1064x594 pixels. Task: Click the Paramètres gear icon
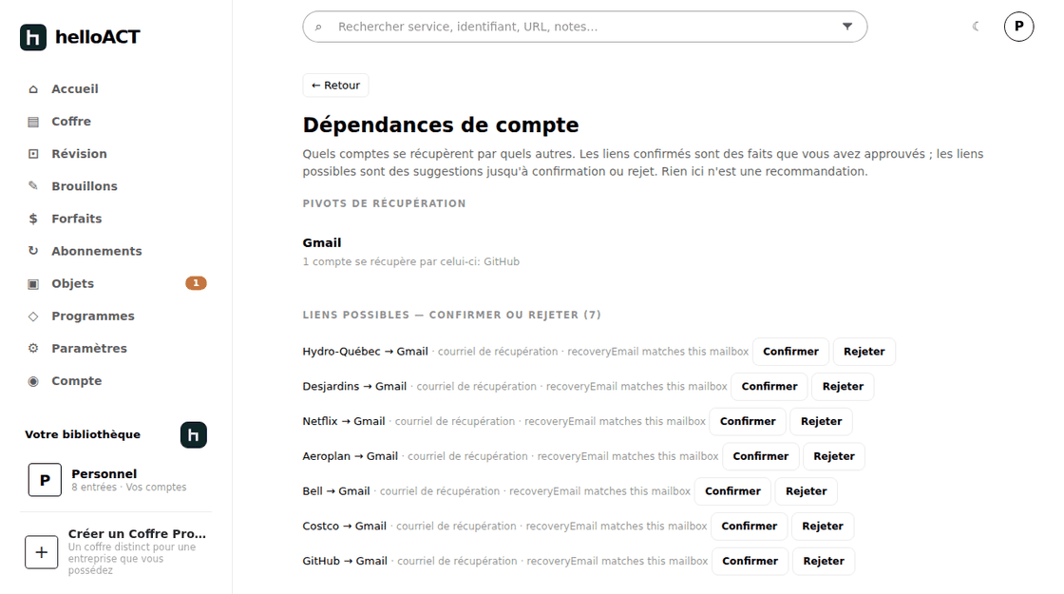point(33,348)
